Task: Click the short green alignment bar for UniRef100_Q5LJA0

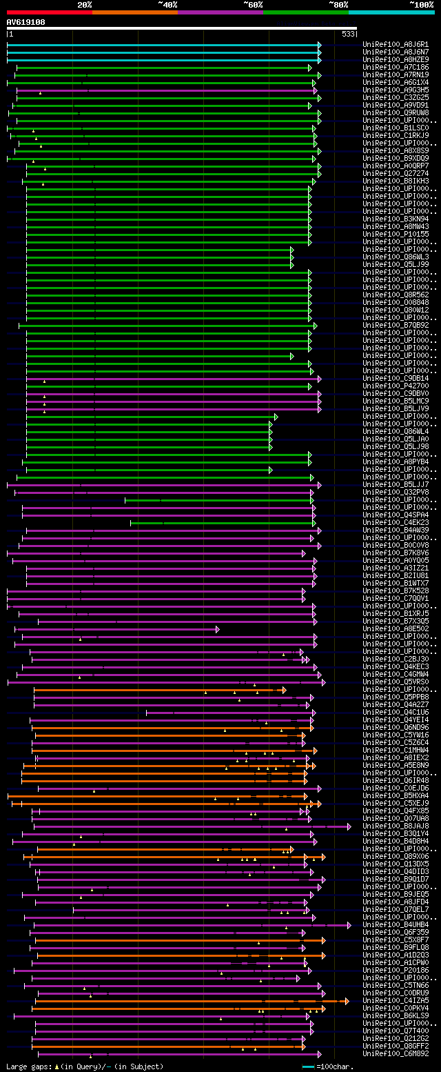Action: (x=150, y=439)
